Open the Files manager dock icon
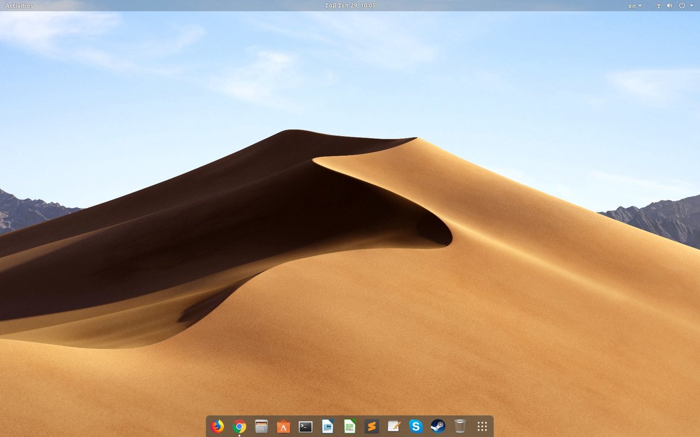Screen dimensions: 700x437 tap(261, 426)
